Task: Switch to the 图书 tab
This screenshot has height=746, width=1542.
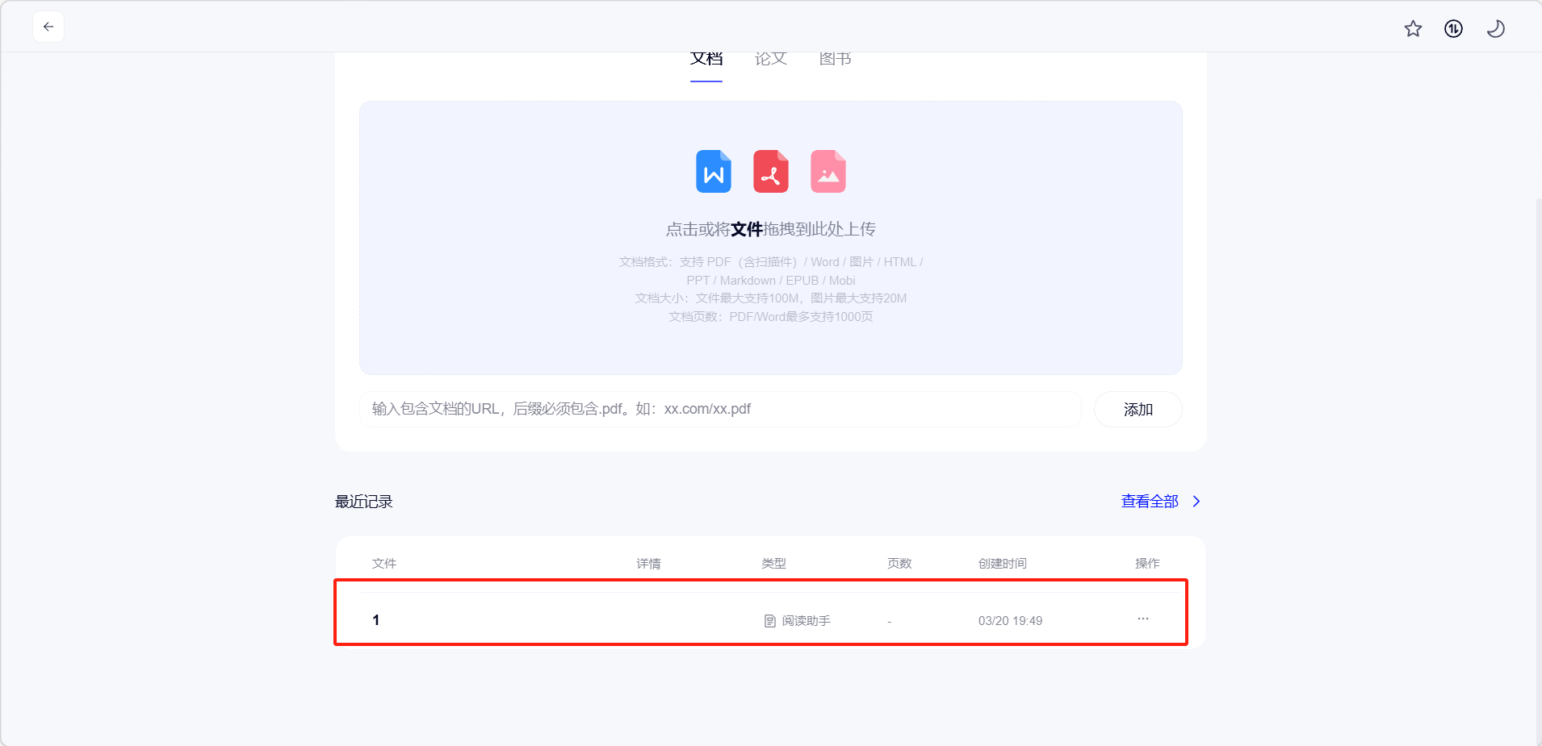Action: 835,60
